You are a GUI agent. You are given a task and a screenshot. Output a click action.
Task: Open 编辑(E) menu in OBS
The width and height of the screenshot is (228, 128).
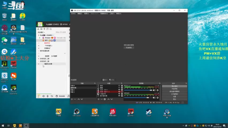(80, 13)
